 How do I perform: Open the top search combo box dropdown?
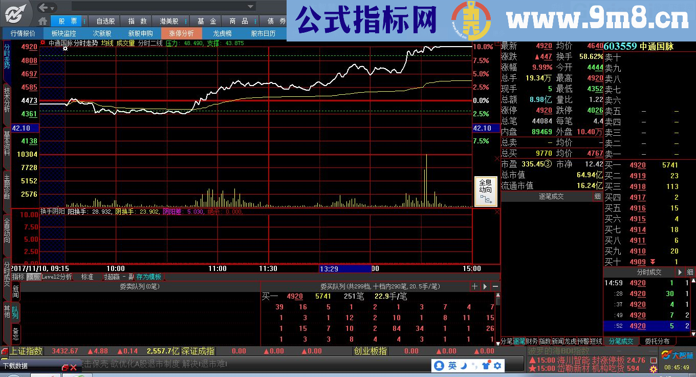coord(251,7)
